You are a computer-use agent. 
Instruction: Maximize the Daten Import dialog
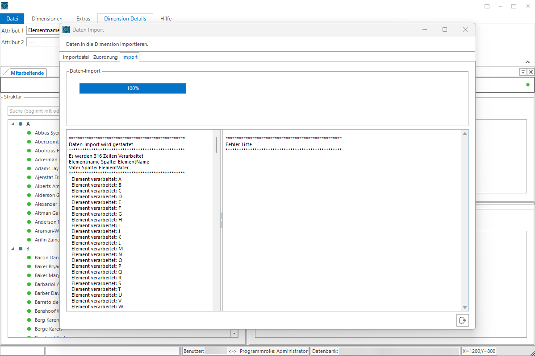click(x=445, y=29)
